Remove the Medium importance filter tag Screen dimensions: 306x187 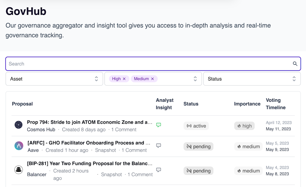(152, 79)
